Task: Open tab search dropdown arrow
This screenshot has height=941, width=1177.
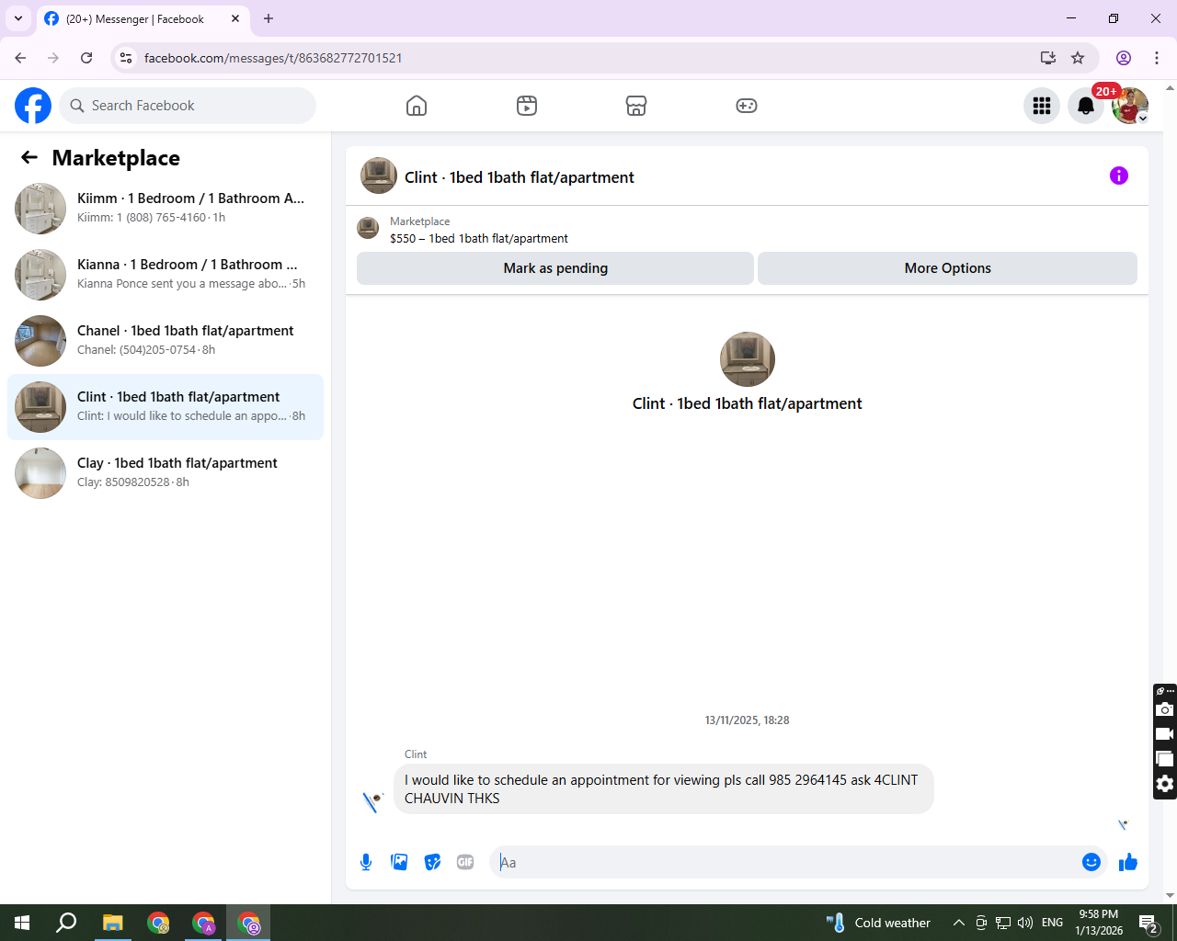Action: pyautogui.click(x=18, y=18)
